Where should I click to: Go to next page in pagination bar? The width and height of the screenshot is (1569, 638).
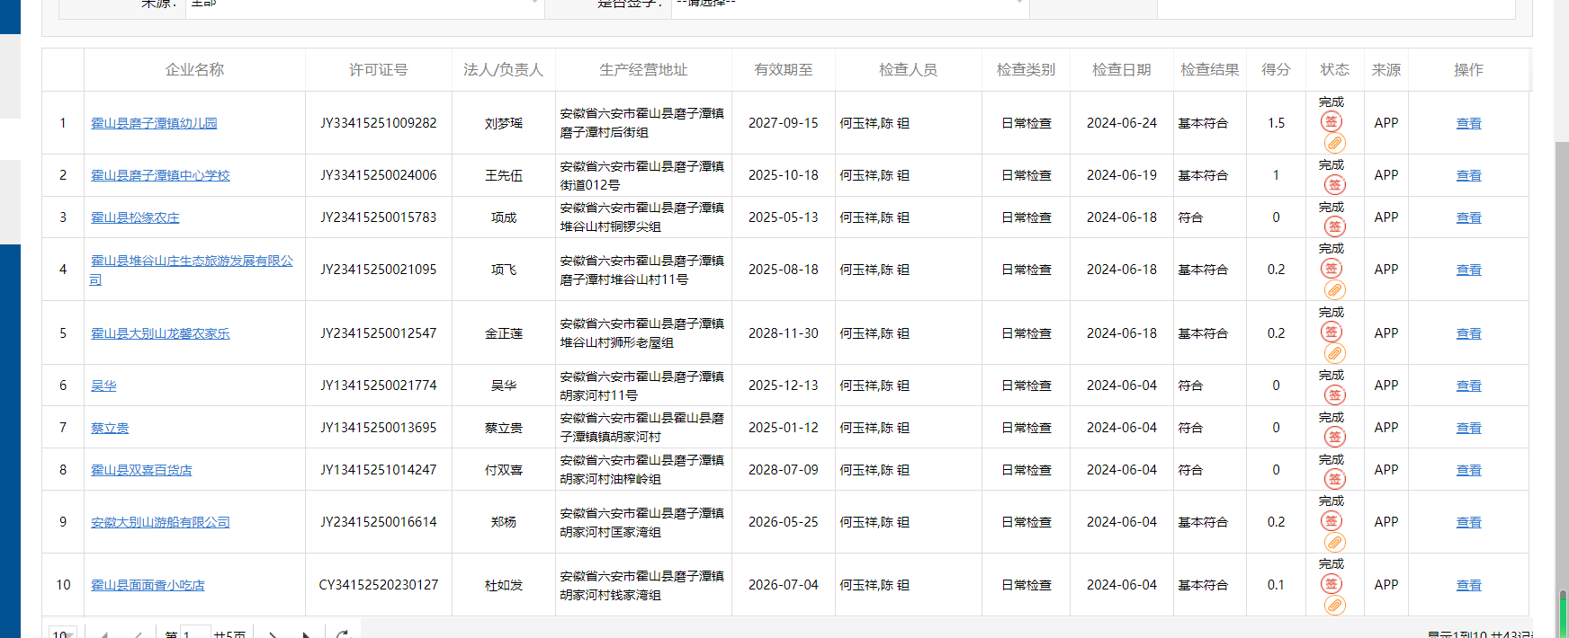[x=273, y=634]
